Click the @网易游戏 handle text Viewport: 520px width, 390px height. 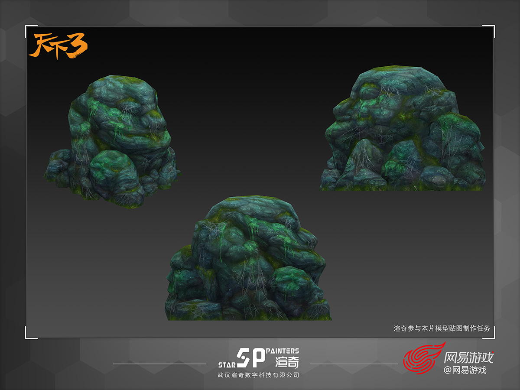click(x=465, y=370)
